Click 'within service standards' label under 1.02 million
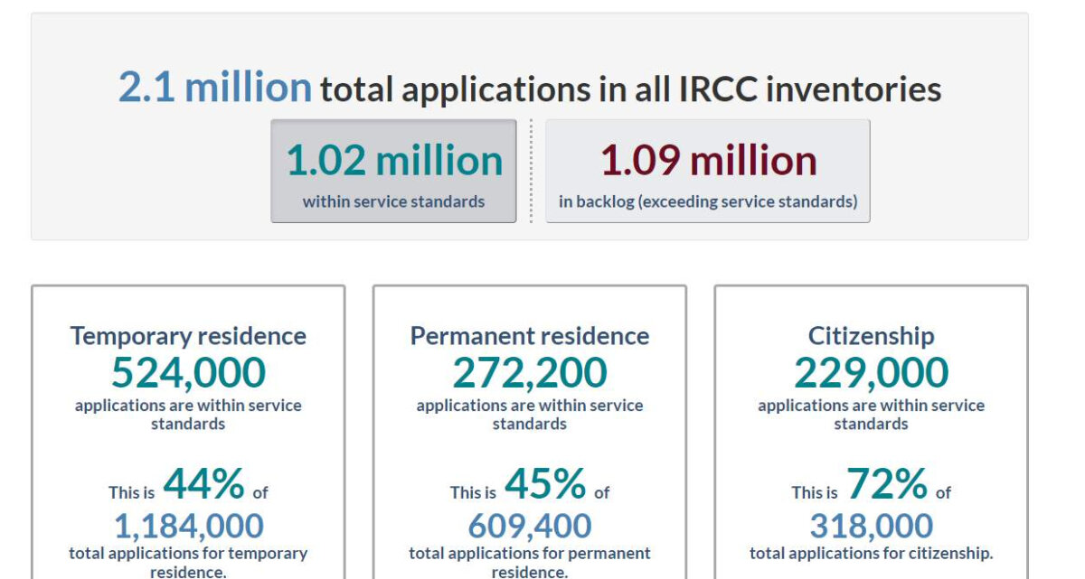 coord(394,201)
